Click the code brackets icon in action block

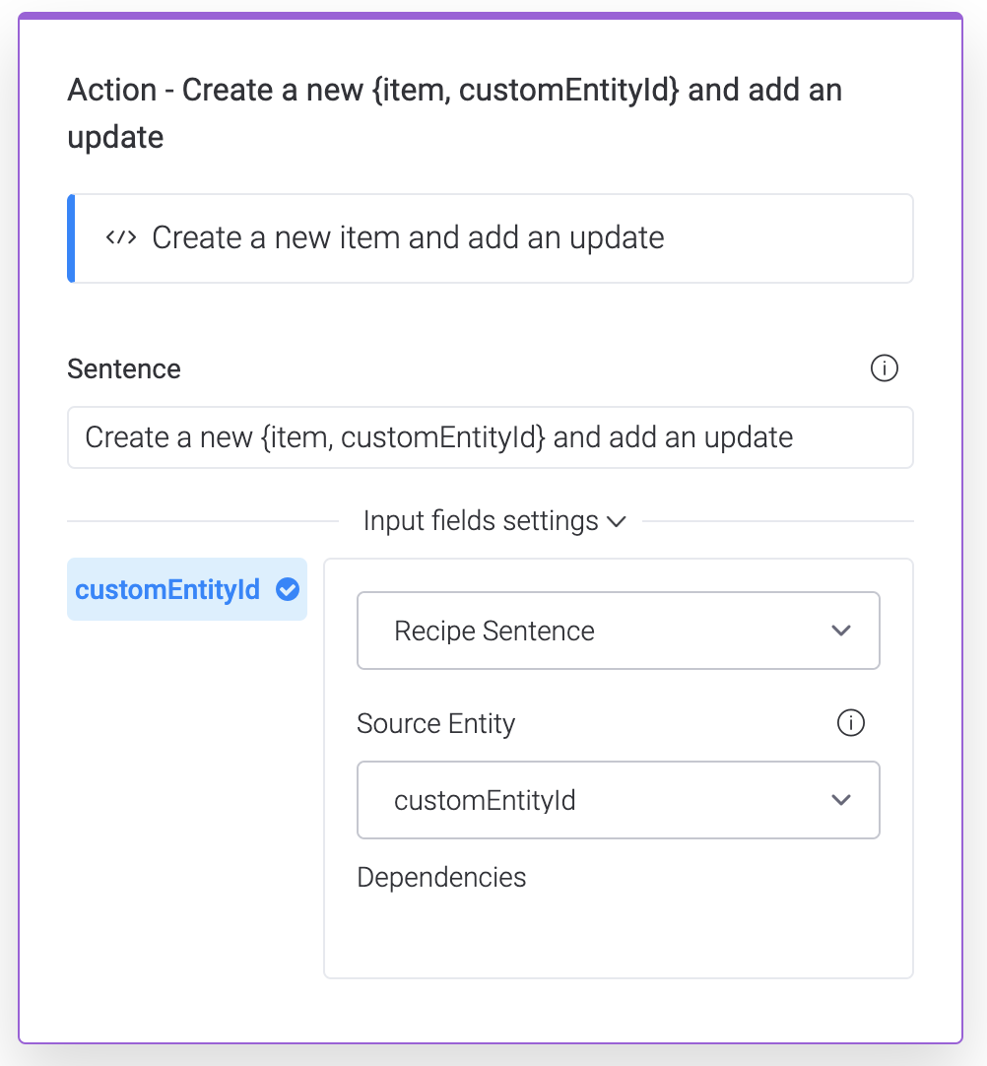coord(120,237)
